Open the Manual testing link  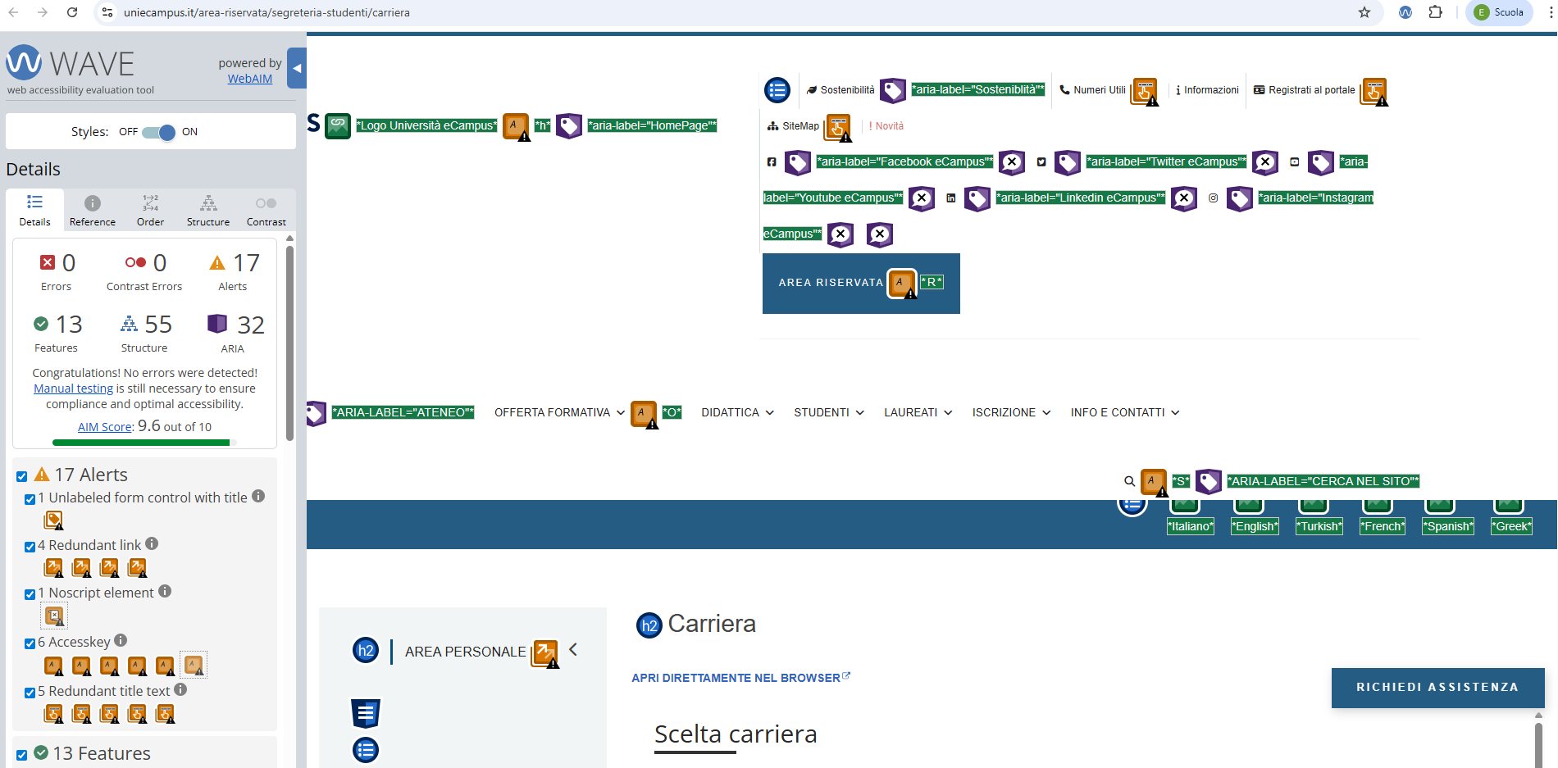tap(73, 389)
